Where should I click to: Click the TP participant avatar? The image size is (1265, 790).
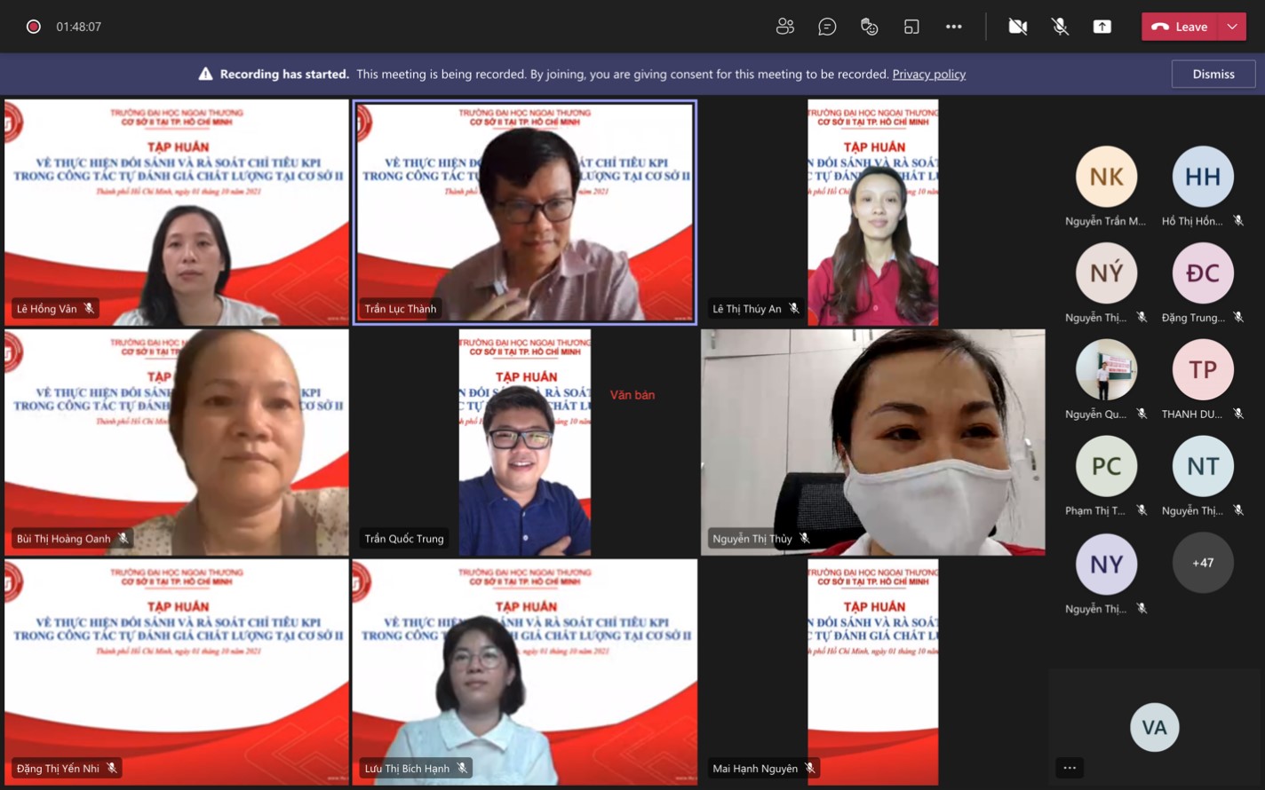[x=1203, y=369]
